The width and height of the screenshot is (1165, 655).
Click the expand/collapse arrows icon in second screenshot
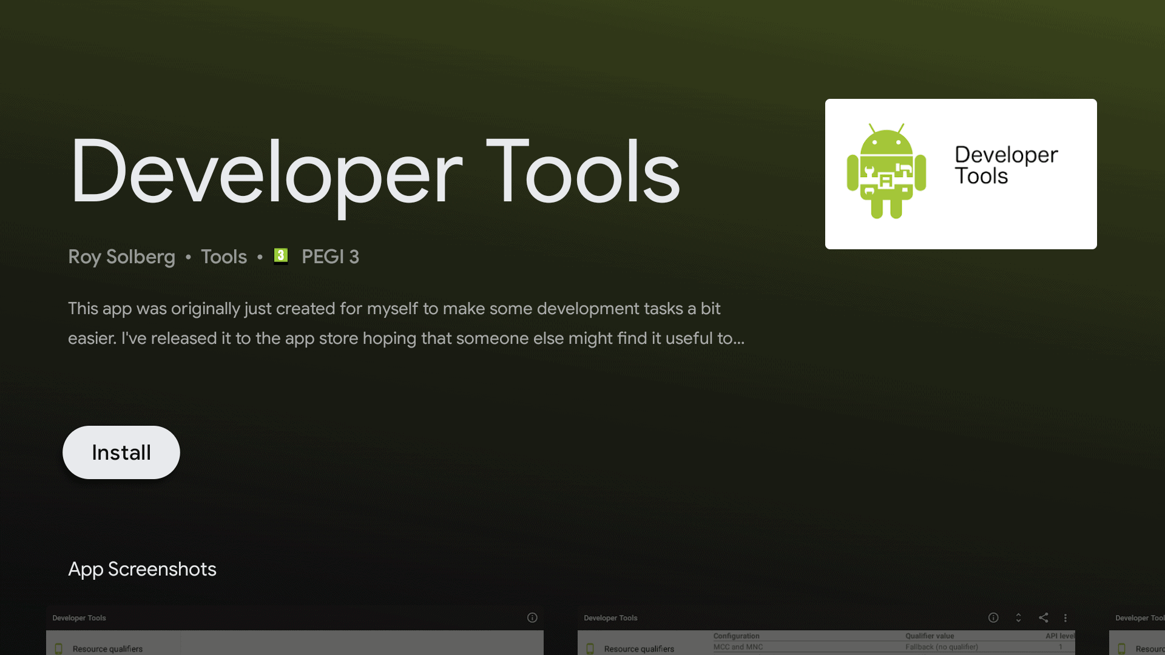[x=1018, y=617]
